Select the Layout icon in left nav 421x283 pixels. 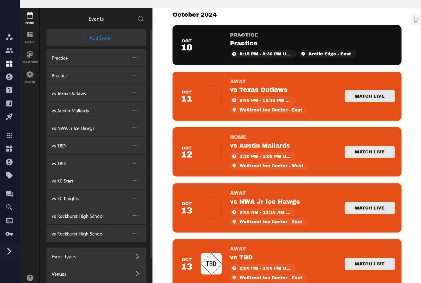tap(30, 36)
